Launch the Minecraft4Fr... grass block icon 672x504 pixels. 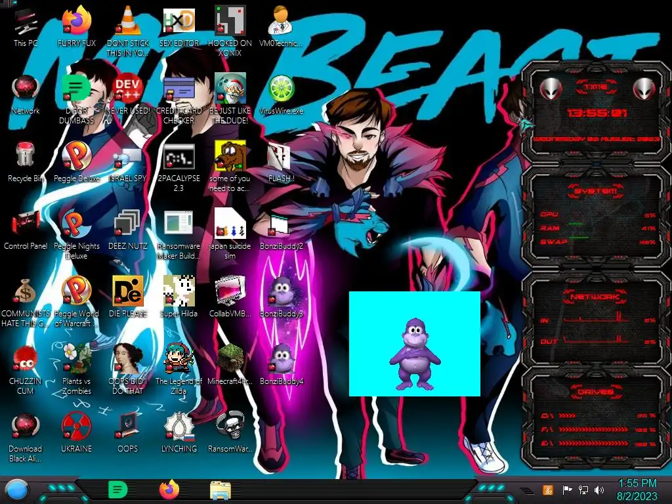point(230,365)
